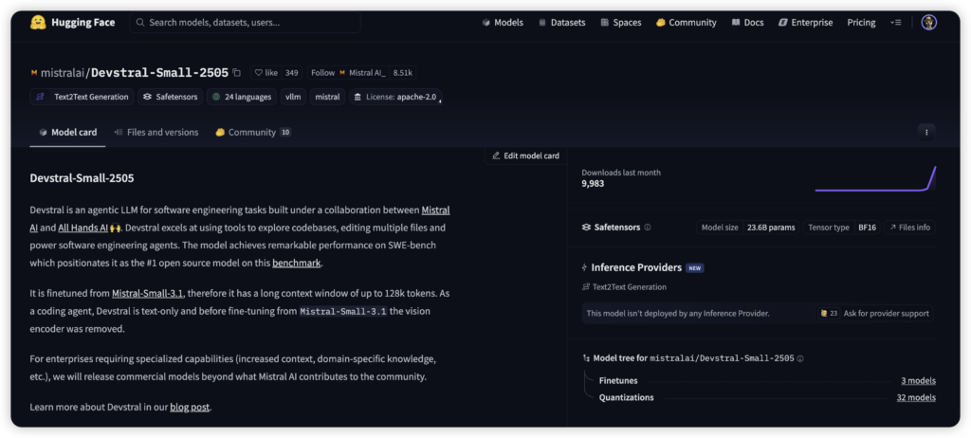The width and height of the screenshot is (971, 438).
Task: Open the three-dot options menu icon
Action: [925, 132]
